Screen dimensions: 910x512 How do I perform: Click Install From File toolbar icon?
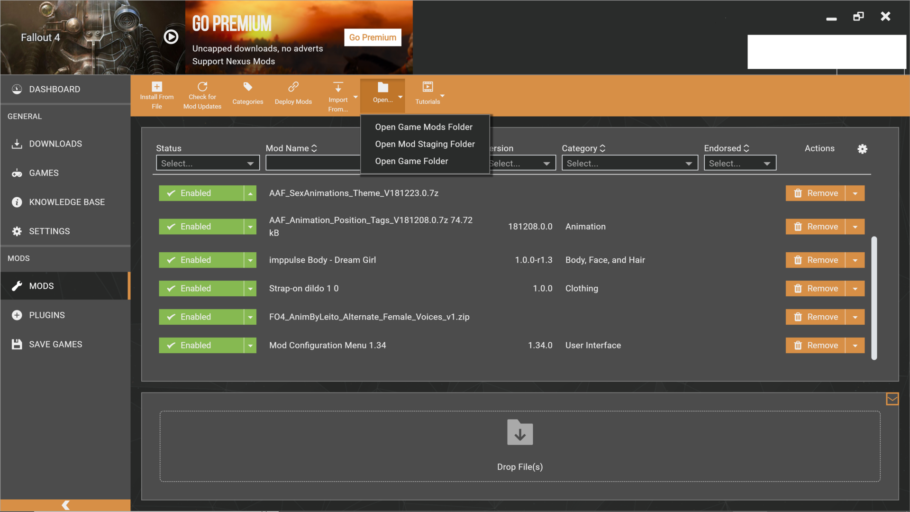tap(157, 87)
